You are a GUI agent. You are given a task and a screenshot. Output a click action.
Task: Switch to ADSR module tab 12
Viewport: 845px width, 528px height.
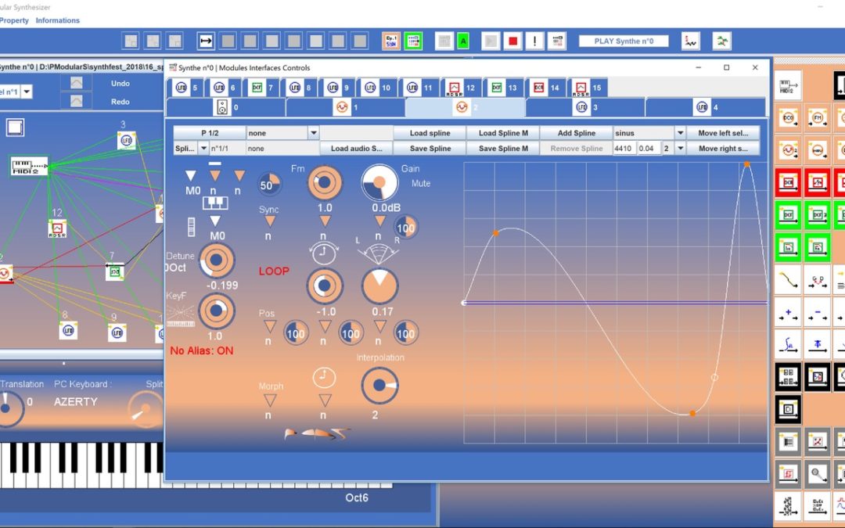[x=461, y=88]
